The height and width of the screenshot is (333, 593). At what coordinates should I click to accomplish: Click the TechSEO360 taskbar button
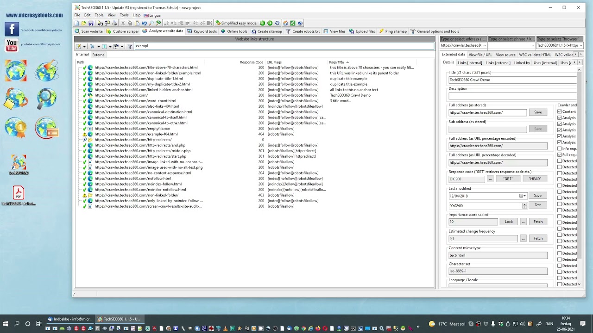pos(119,319)
